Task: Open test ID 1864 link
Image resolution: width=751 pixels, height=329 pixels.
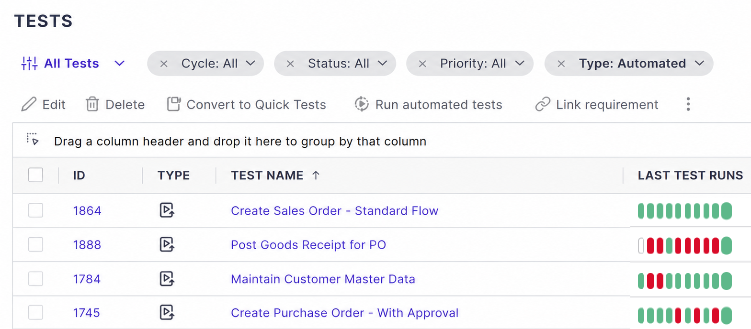Action: (87, 210)
